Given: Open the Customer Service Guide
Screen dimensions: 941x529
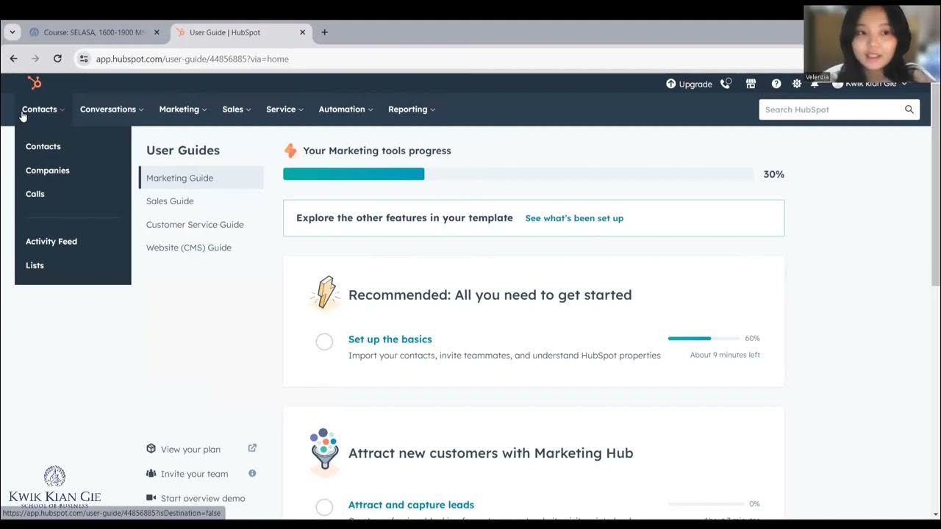Looking at the screenshot, I should [x=195, y=225].
